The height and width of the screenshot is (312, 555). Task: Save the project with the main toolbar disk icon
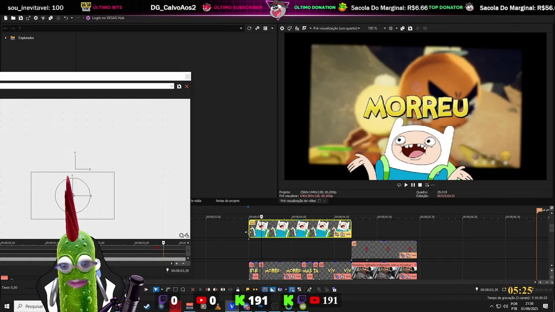(20, 18)
